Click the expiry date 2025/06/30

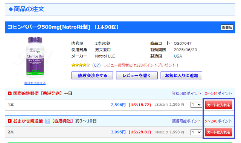coord(185,50)
